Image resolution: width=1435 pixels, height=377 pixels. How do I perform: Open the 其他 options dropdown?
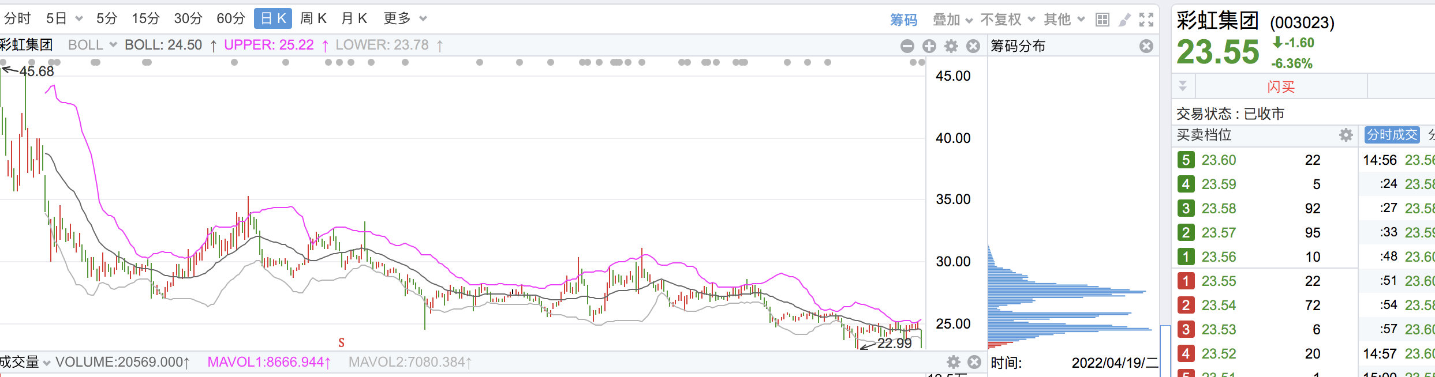(1064, 20)
